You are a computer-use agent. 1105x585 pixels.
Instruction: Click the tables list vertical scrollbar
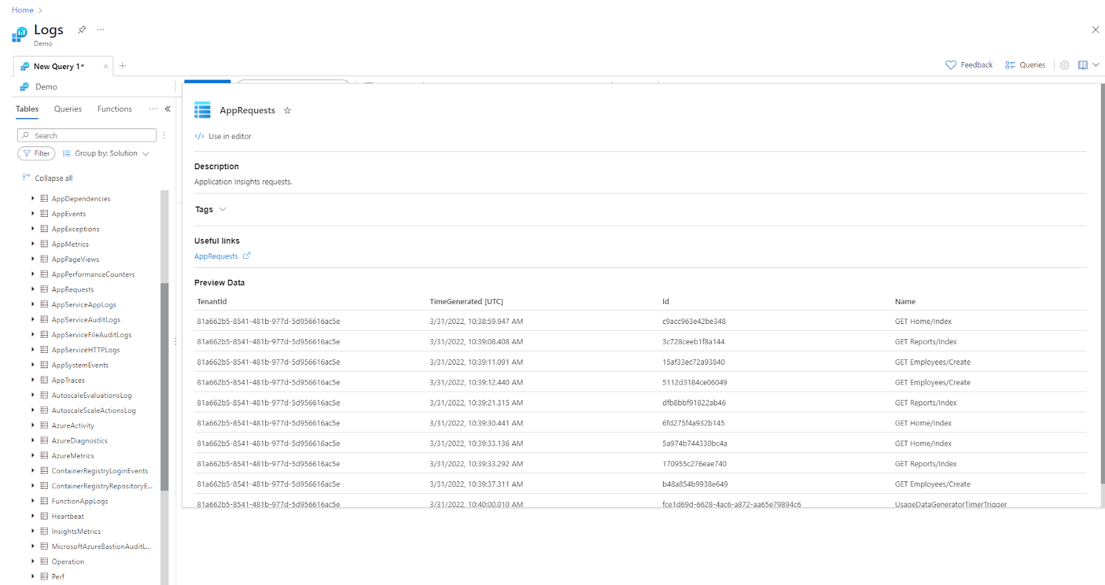pos(164,387)
